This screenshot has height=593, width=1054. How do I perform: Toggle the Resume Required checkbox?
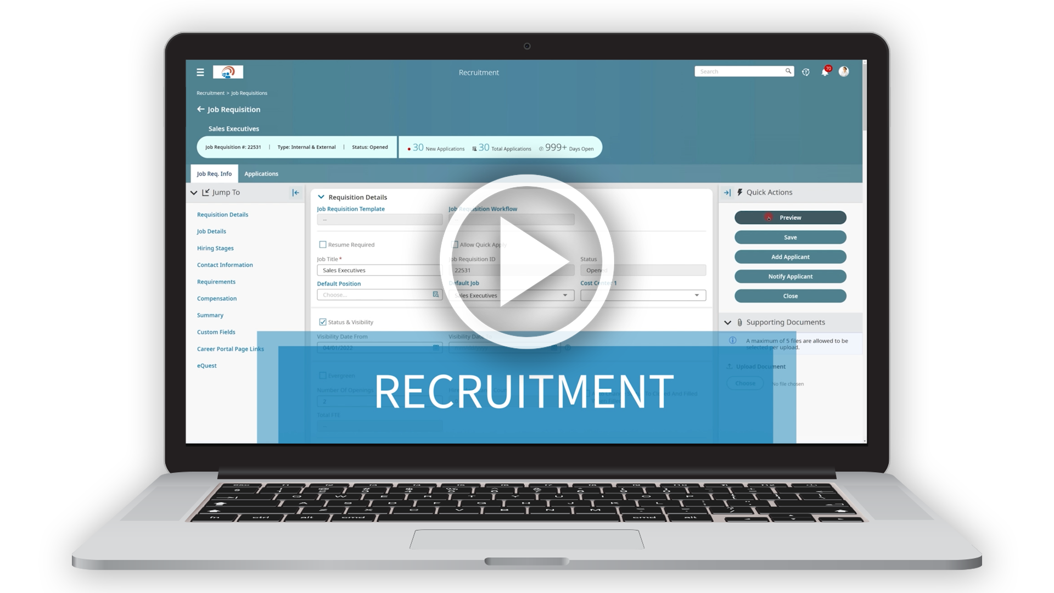(323, 244)
